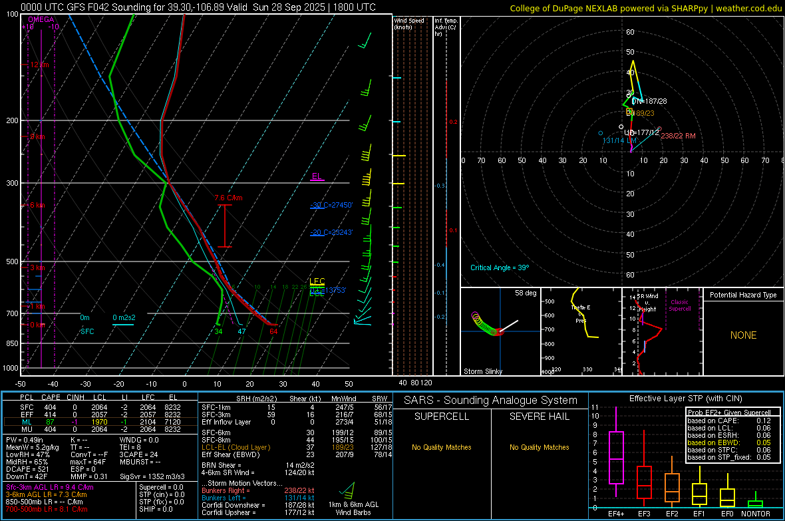Click the Prob EF2+ Given Supercell header

point(729,413)
